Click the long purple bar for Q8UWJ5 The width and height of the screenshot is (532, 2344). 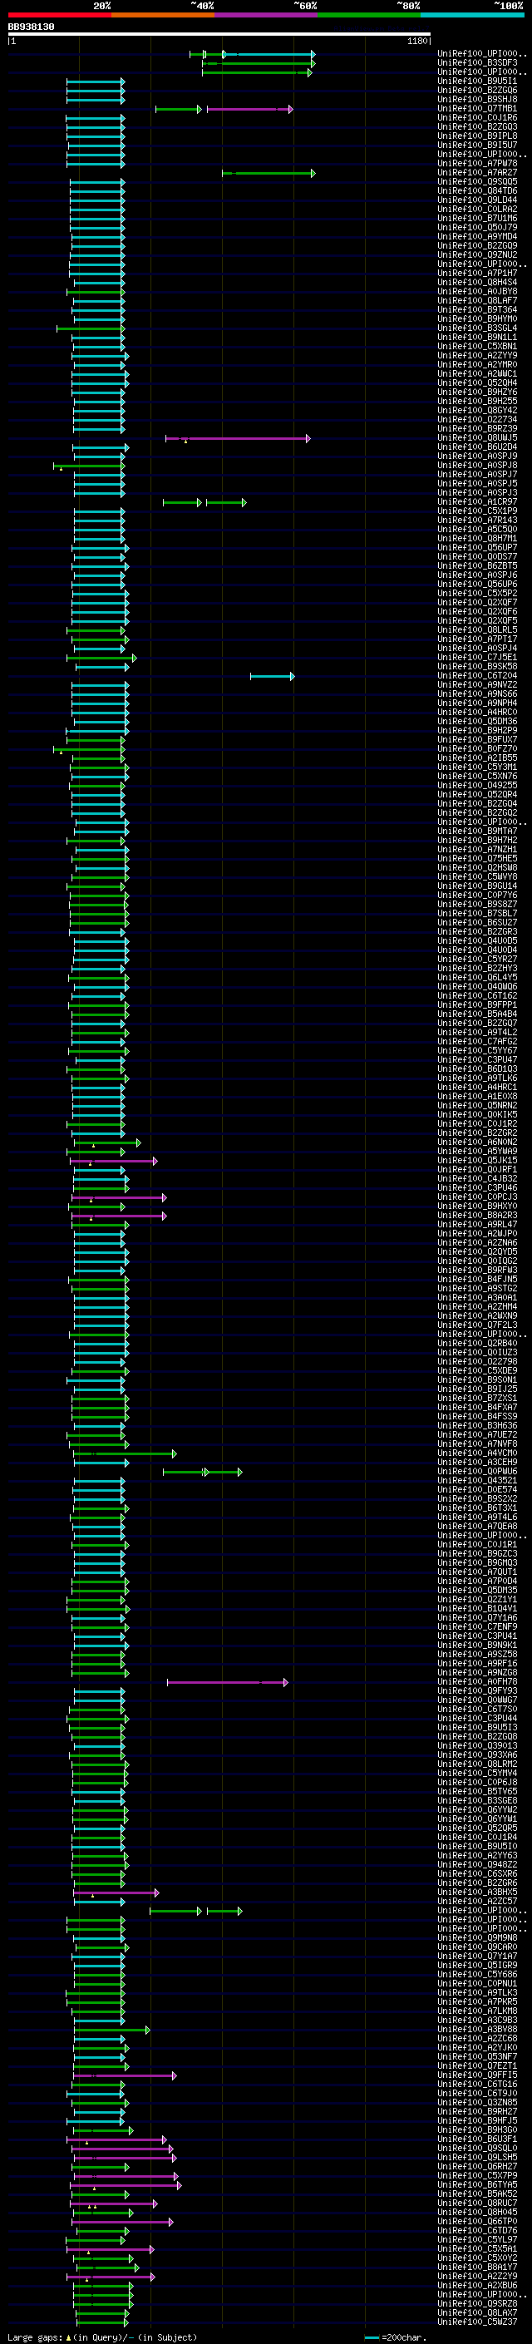(238, 438)
